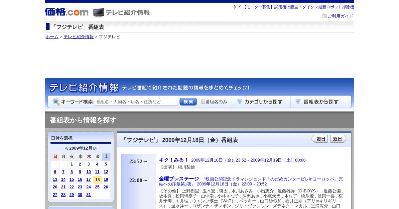
Task: Select December 13 in calendar
Action: coord(55,179)
